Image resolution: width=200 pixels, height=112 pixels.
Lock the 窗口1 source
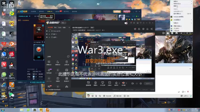point(49,34)
